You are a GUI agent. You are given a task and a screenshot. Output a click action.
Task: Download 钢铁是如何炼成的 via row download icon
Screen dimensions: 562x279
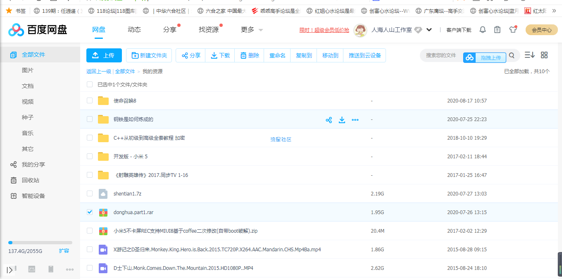[x=342, y=120]
